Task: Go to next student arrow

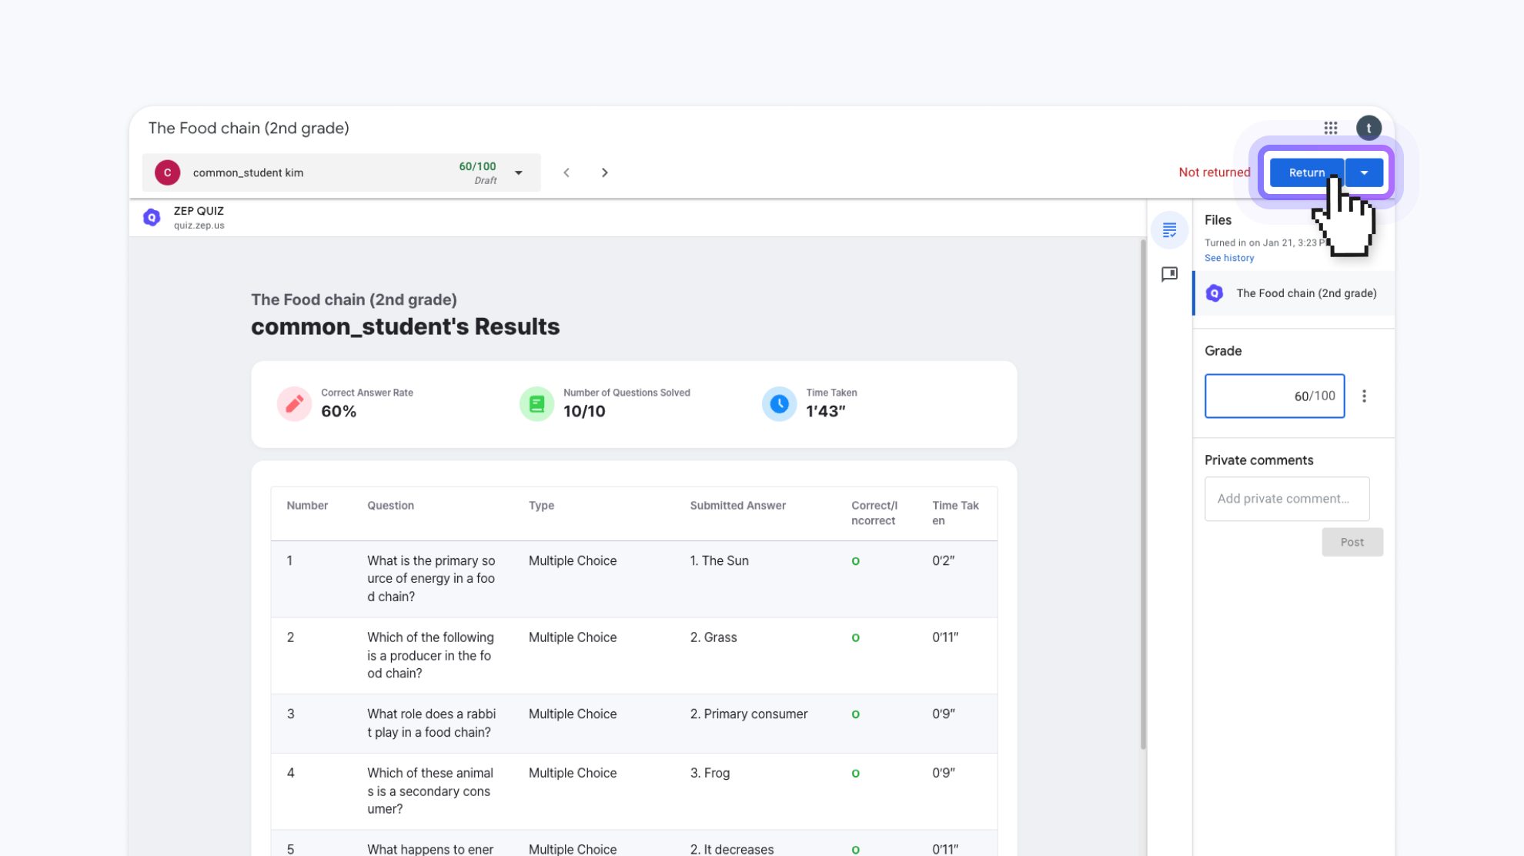Action: coord(604,172)
